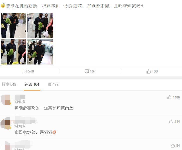Viewport: 182px width, 150px height.
Task: Click the second commenter's avatar
Action: tap(6, 123)
